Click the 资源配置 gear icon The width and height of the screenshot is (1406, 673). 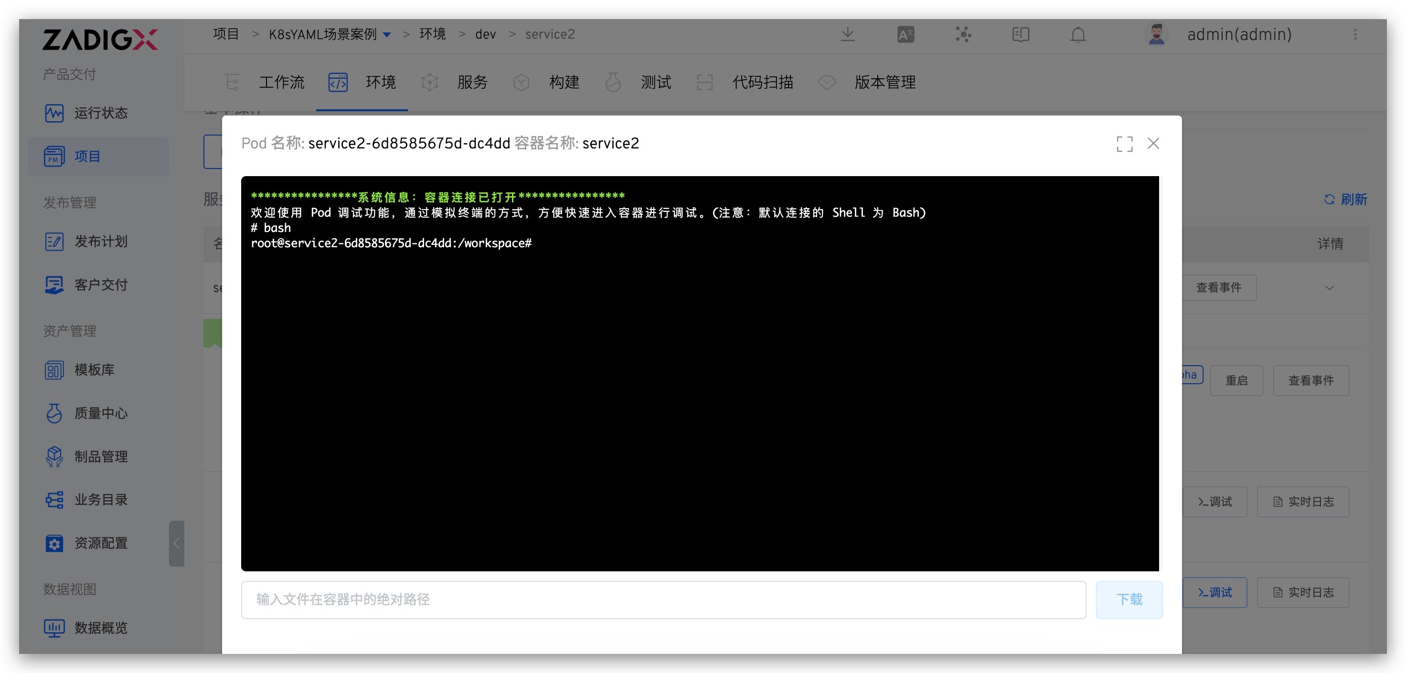pos(54,543)
